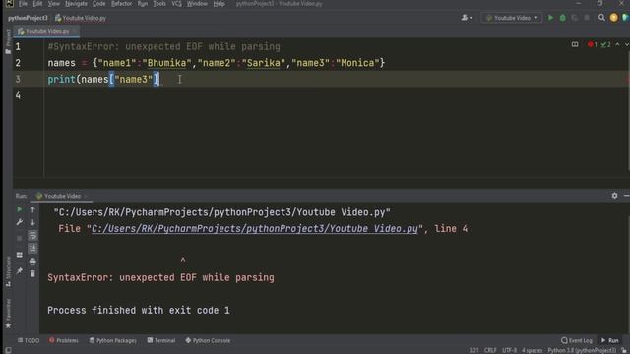The height and width of the screenshot is (354, 630).
Task: Click the SyntaxError message in console
Action: click(x=160, y=277)
